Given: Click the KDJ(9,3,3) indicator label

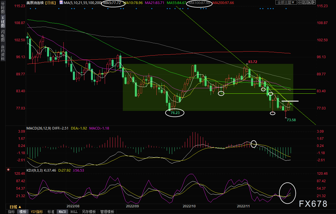Looking at the screenshot, I should click(x=34, y=170).
